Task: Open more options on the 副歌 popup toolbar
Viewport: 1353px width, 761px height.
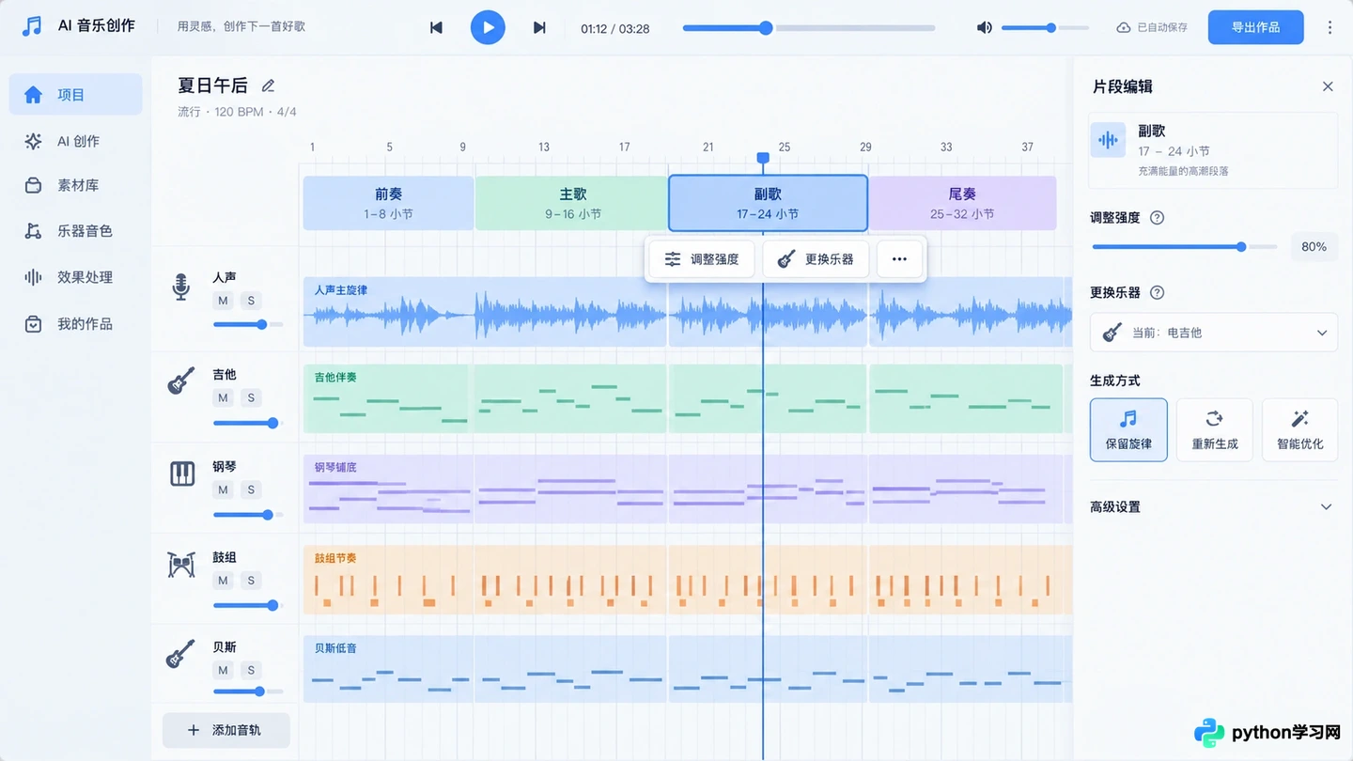Action: click(899, 259)
